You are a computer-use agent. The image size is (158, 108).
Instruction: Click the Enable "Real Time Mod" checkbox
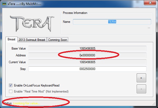pos(11,91)
